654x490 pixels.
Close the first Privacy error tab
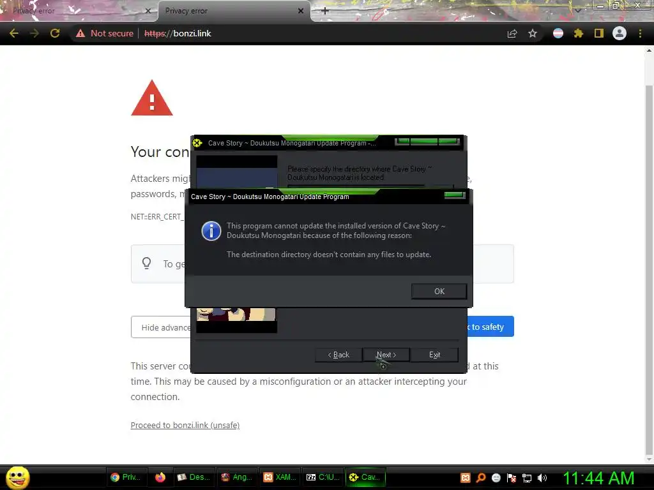tap(148, 11)
